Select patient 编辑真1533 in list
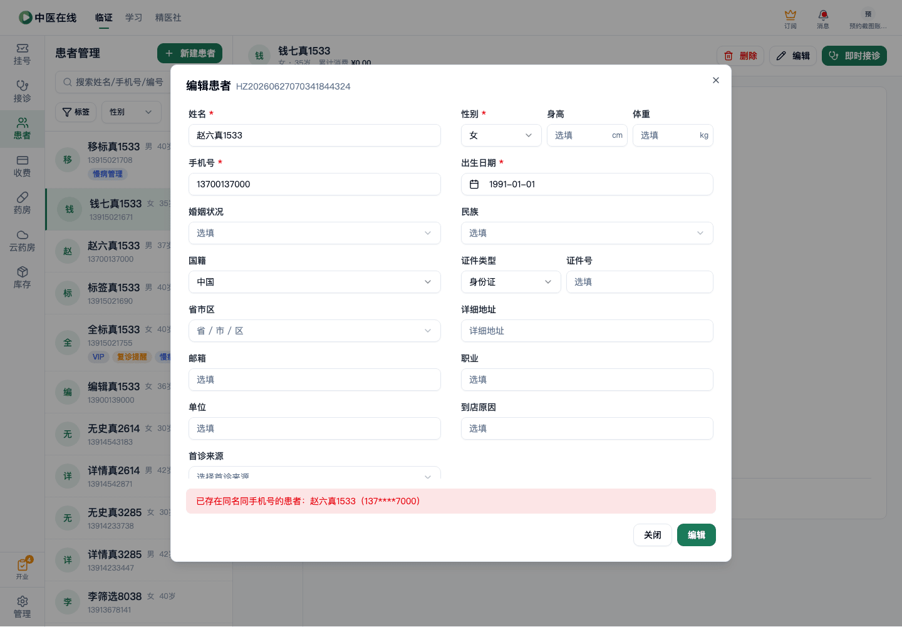Screen dimensions: 902x627 pyautogui.click(x=108, y=392)
